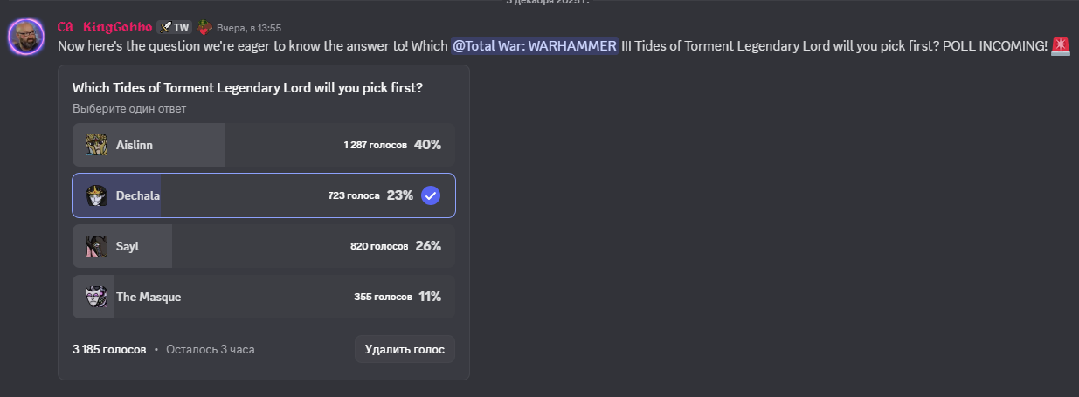Open the 3 185 голосов voter list
1079x397 pixels.
tap(109, 349)
